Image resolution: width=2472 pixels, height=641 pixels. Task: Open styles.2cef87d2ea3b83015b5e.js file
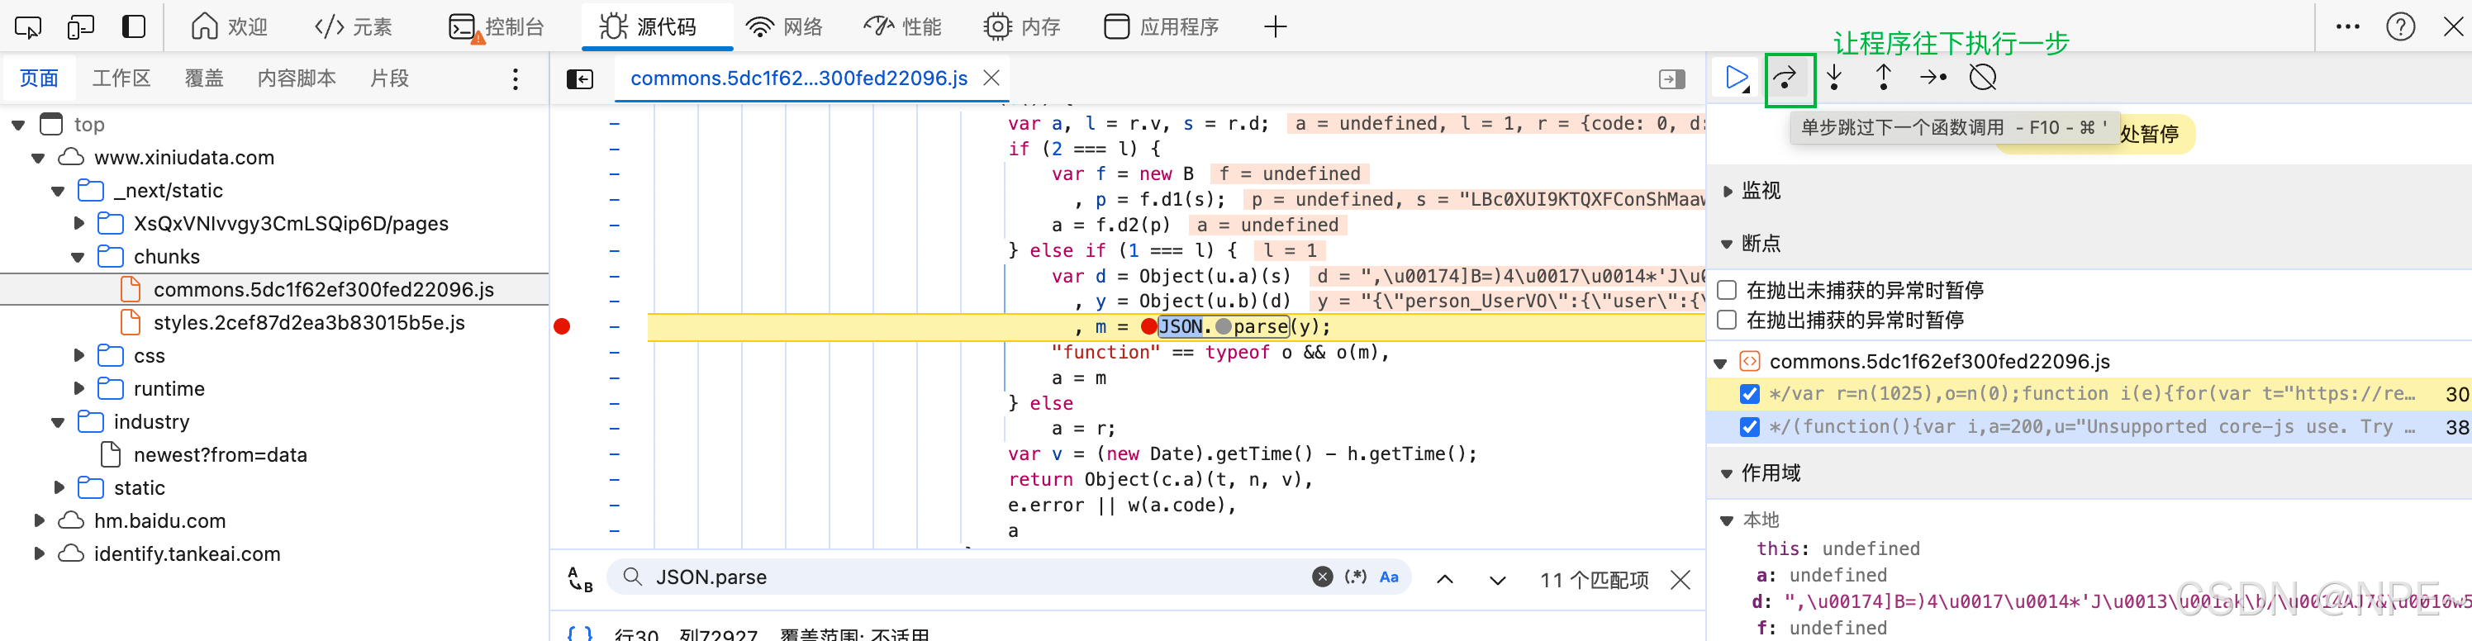point(309,323)
